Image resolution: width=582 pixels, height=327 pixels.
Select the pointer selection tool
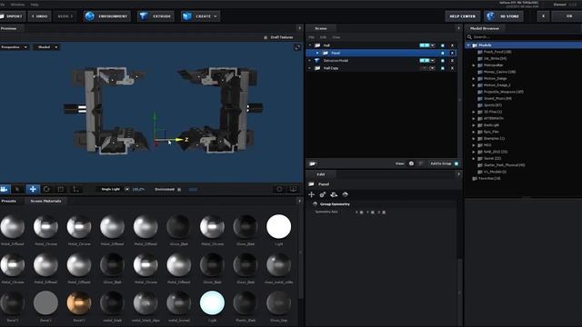pyautogui.click(x=17, y=189)
